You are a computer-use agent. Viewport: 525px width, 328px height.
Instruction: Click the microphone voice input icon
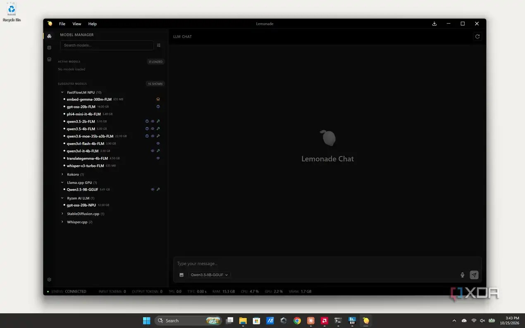point(463,275)
